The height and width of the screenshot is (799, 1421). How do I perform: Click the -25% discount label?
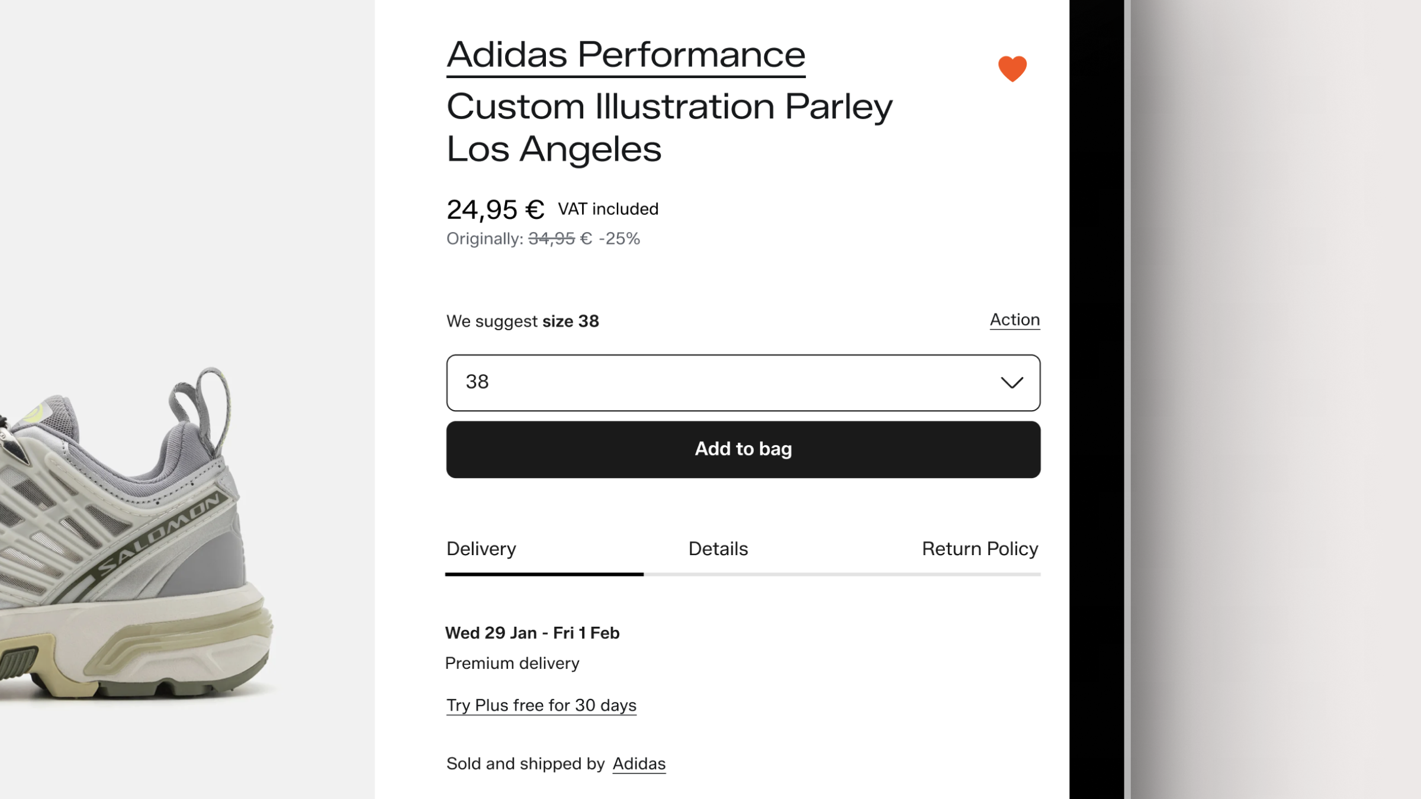[619, 239]
